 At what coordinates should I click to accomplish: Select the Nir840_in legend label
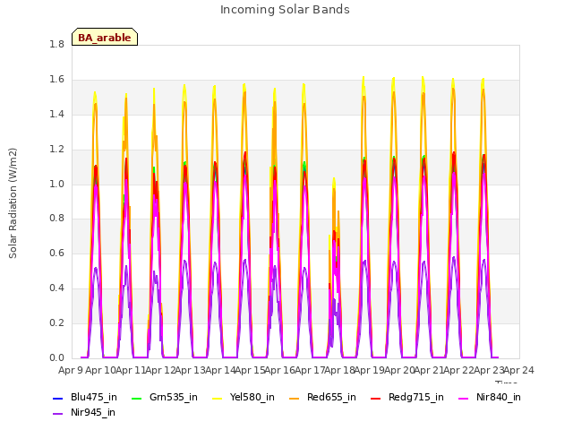pyautogui.click(x=499, y=398)
